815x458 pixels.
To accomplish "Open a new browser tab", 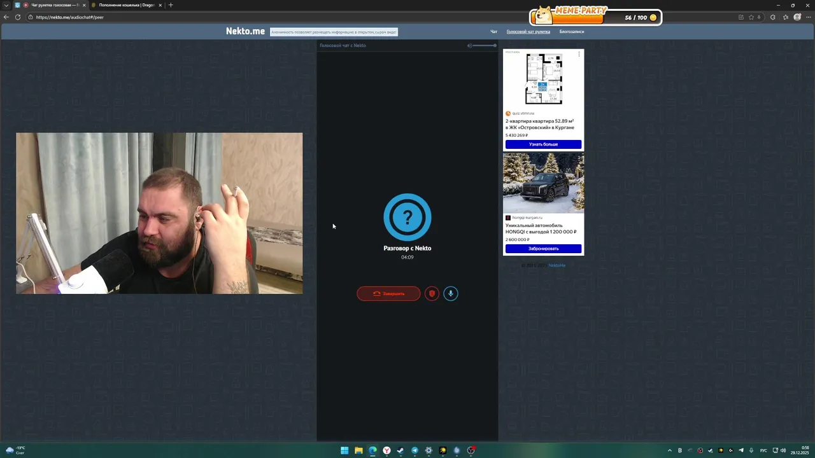I will (x=171, y=5).
